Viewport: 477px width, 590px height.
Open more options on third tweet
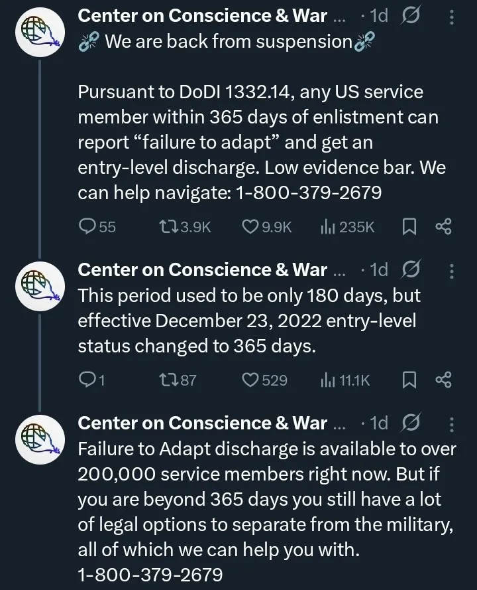[x=452, y=423]
